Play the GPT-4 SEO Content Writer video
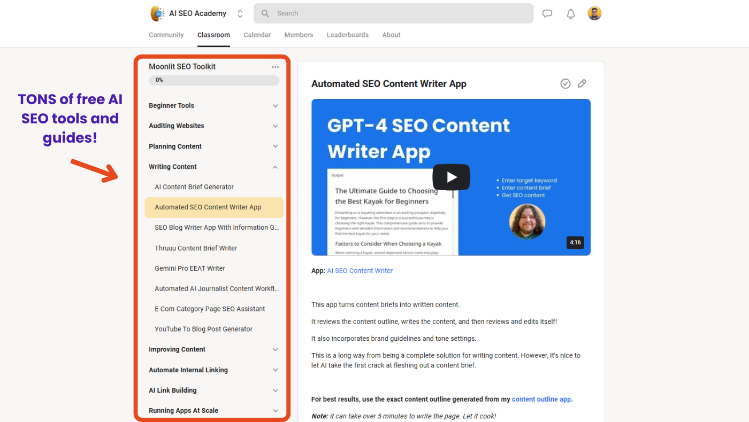This screenshot has width=749, height=422. point(451,177)
